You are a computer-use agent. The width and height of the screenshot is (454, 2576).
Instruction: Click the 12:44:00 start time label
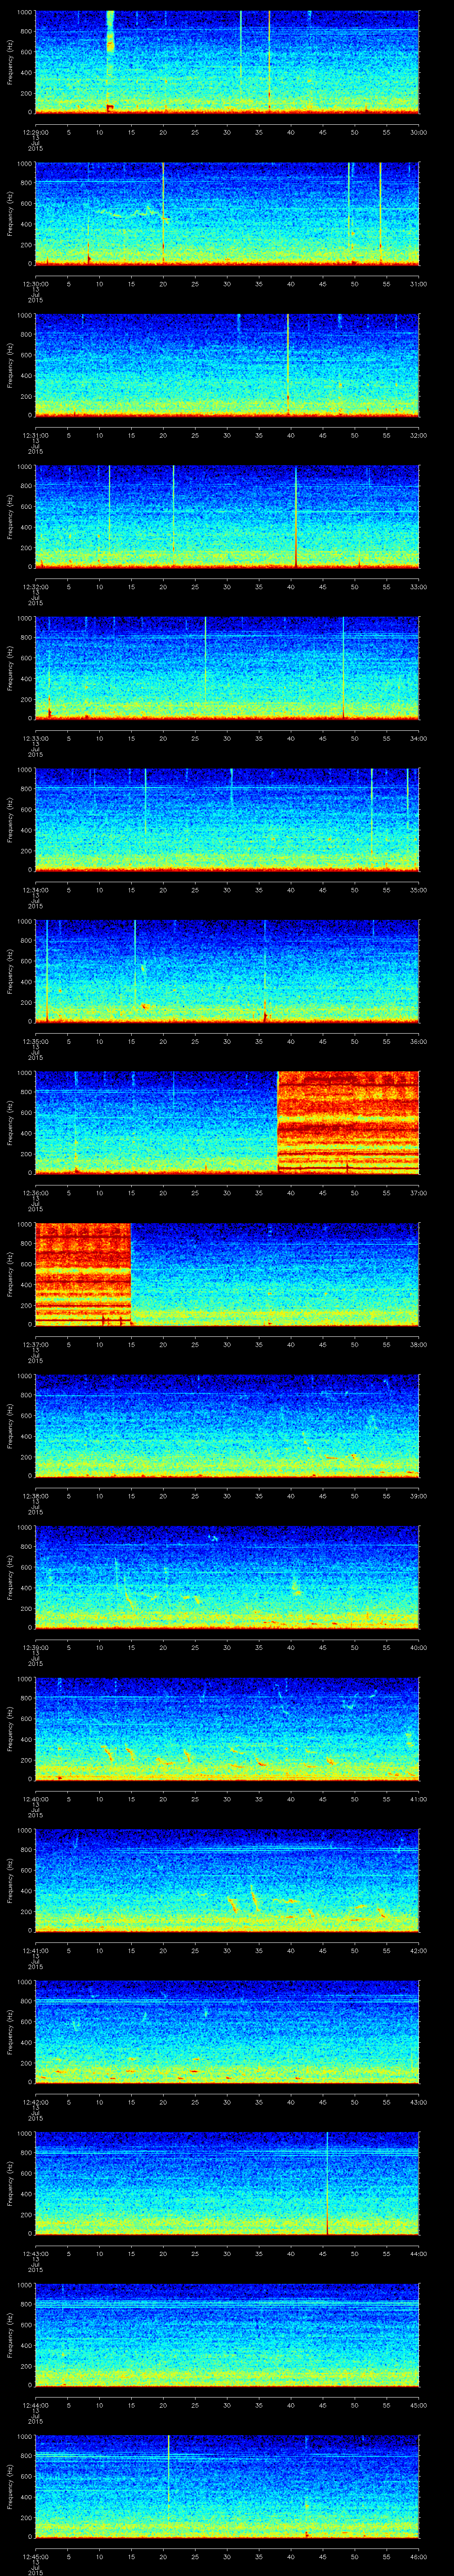coord(35,2404)
